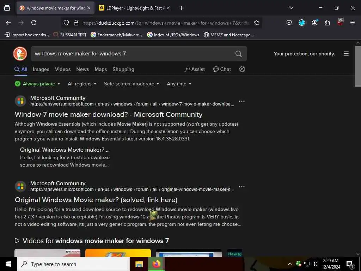Open Original Windows Movie maker solved result
The width and height of the screenshot is (361, 271).
[96, 200]
